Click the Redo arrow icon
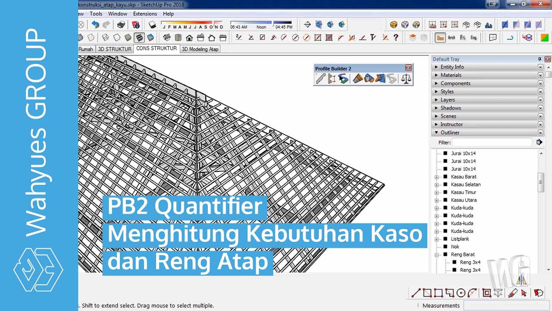The width and height of the screenshot is (552, 311). coord(106,25)
